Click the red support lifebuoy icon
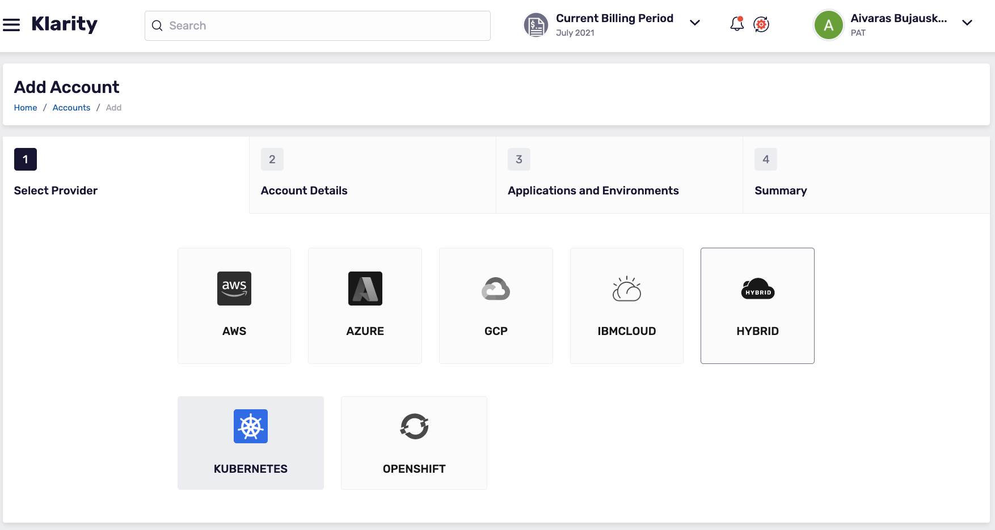The height and width of the screenshot is (530, 995). [x=761, y=24]
